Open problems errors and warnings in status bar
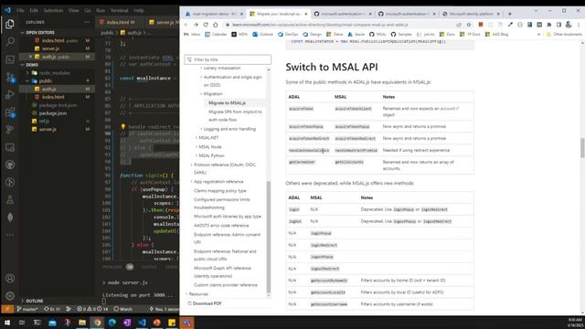Image resolution: width=585 pixels, height=329 pixels. coord(92,309)
